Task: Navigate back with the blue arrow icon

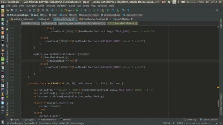Action: tap(52, 10)
